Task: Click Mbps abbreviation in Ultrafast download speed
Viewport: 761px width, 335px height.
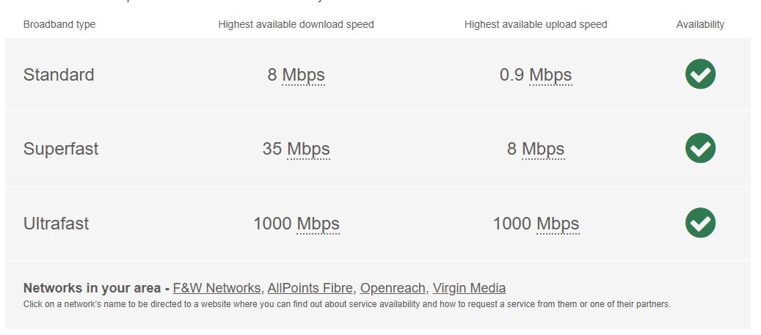Action: coord(318,224)
